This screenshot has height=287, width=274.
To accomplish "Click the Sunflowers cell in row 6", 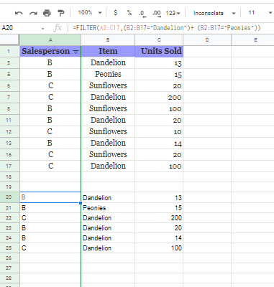I will click(108, 85).
